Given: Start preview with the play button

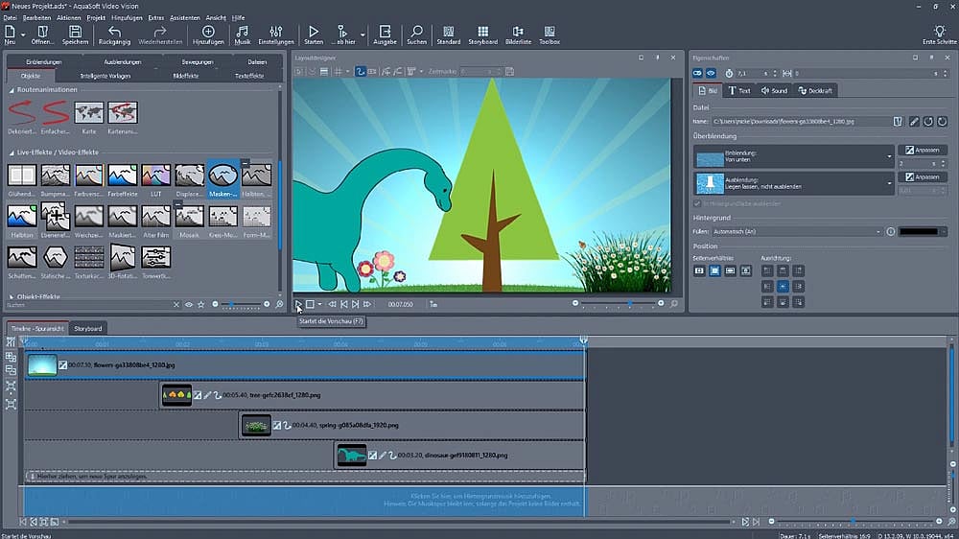Looking at the screenshot, I should [x=298, y=304].
